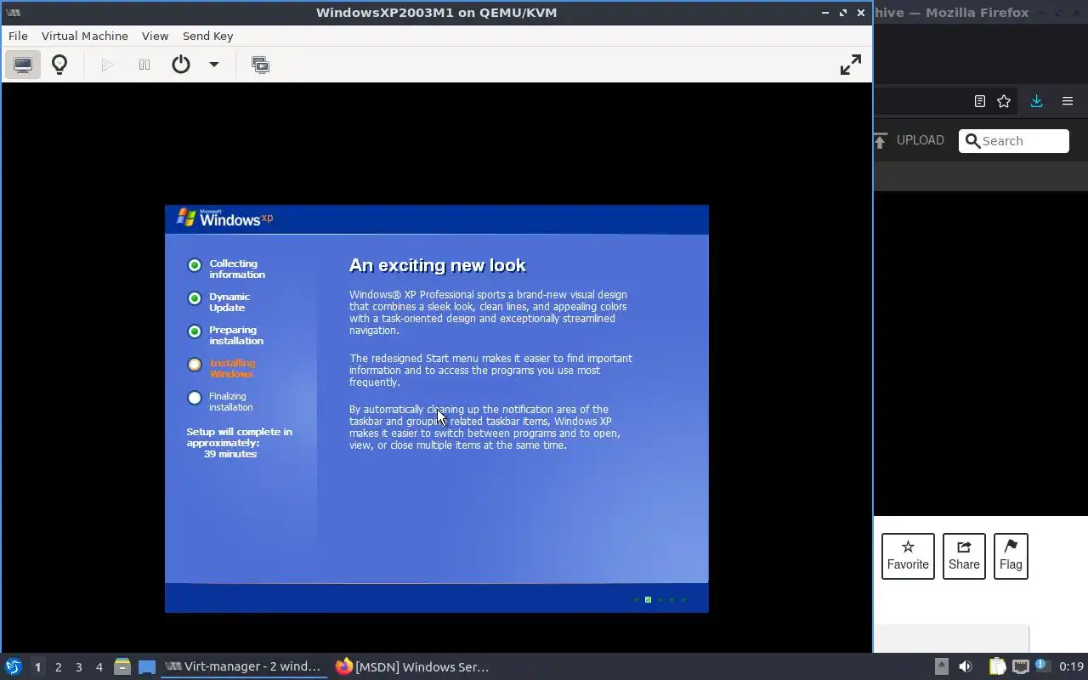The image size is (1088, 680).
Task: Click the power shutdown icon
Action: pos(181,65)
